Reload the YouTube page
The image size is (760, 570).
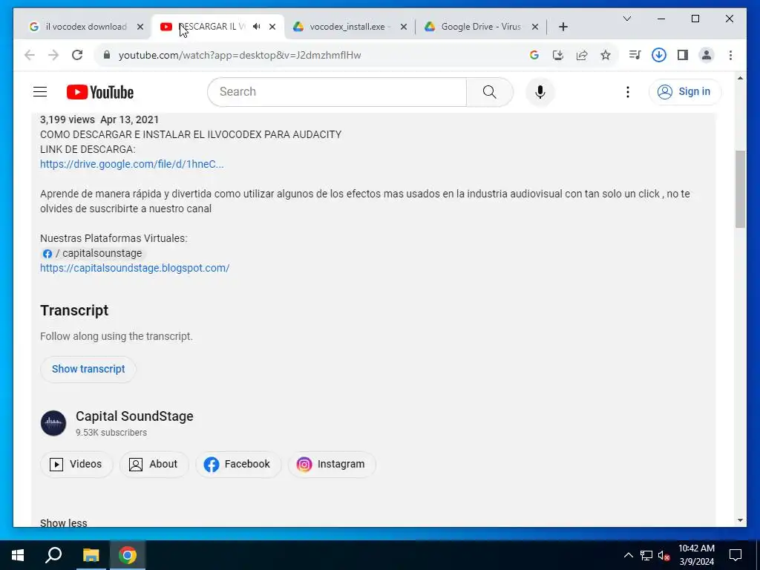click(77, 55)
